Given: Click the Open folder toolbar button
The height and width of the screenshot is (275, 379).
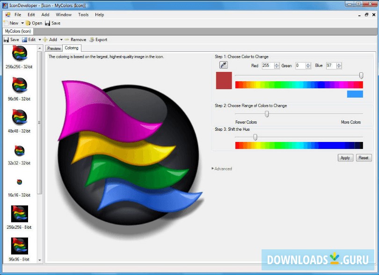Looking at the screenshot, I should coord(34,23).
